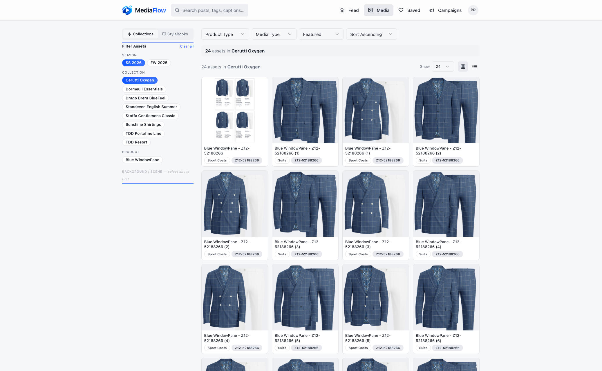Click Z12-52188266 tag on the (6) card
Screen dimensions: 602x371
pyautogui.click(x=447, y=348)
